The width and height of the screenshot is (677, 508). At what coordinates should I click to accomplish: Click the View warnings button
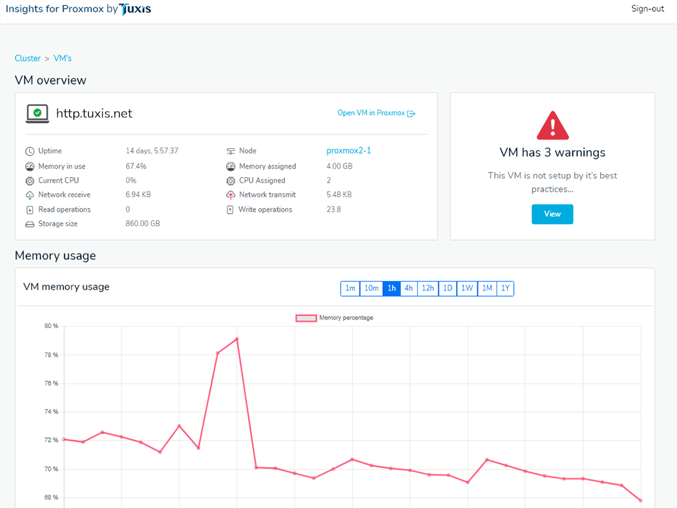(x=552, y=214)
